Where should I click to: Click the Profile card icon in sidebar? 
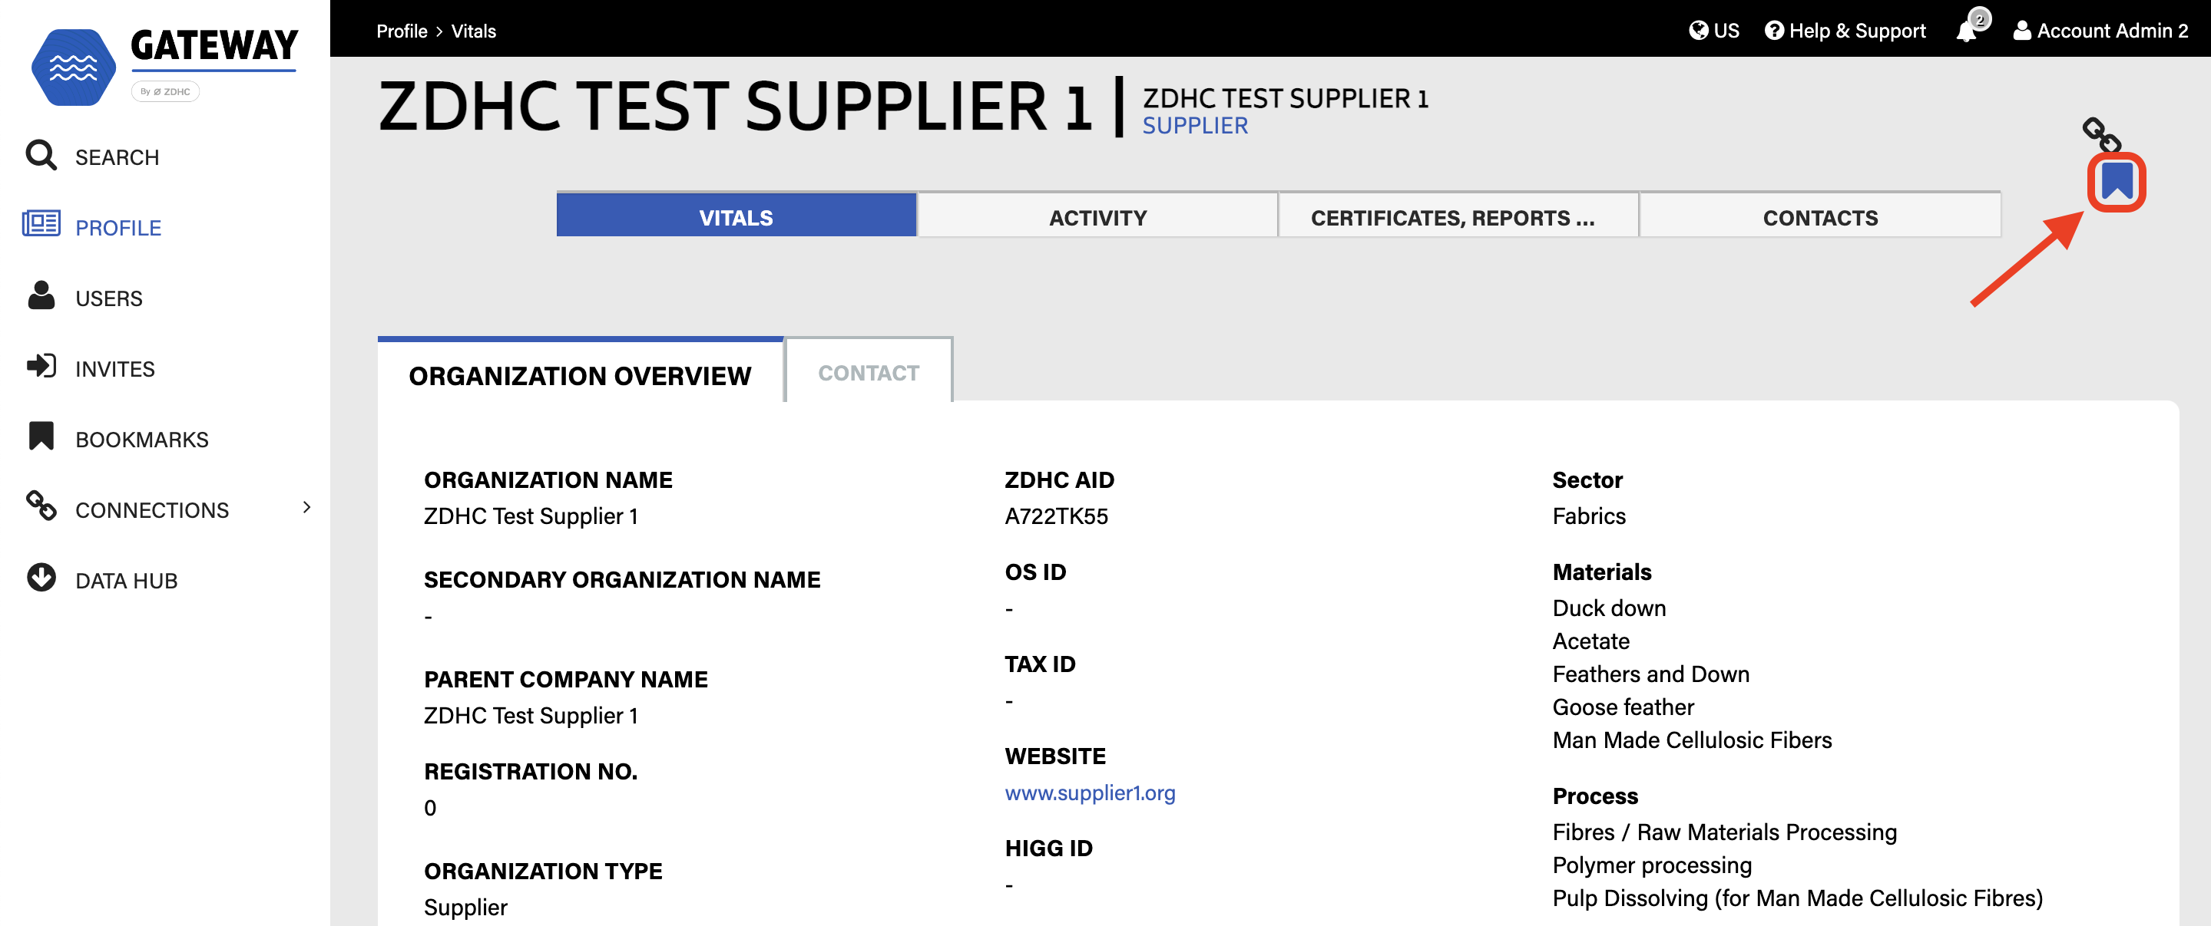click(x=41, y=225)
